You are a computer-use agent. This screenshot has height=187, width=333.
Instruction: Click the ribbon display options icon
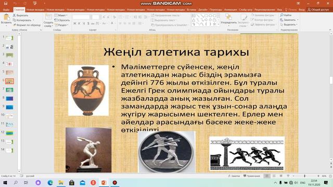(298, 3)
